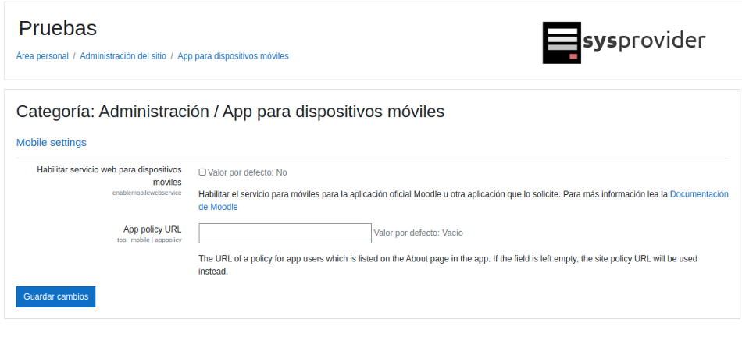The height and width of the screenshot is (355, 742).
Task: Enable the mobile web service checkbox
Action: [202, 172]
